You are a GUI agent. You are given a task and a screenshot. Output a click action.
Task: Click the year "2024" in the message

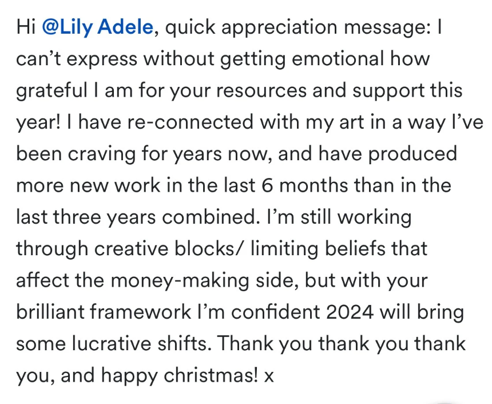point(350,312)
